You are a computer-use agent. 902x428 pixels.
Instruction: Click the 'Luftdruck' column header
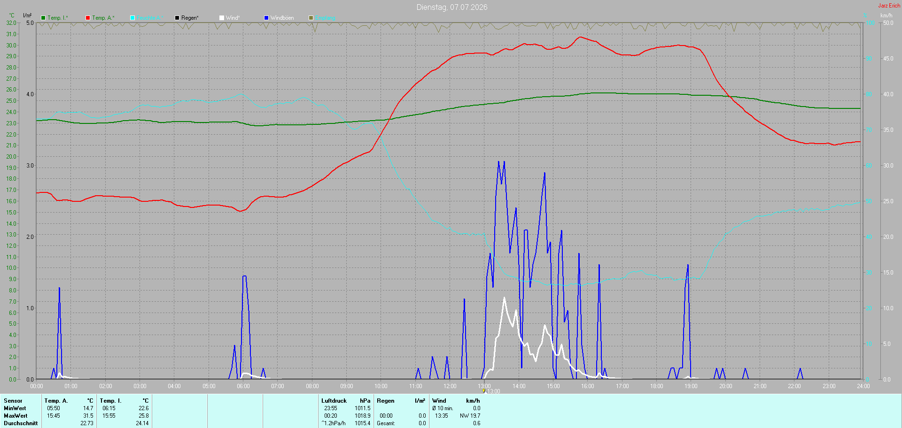(x=334, y=401)
